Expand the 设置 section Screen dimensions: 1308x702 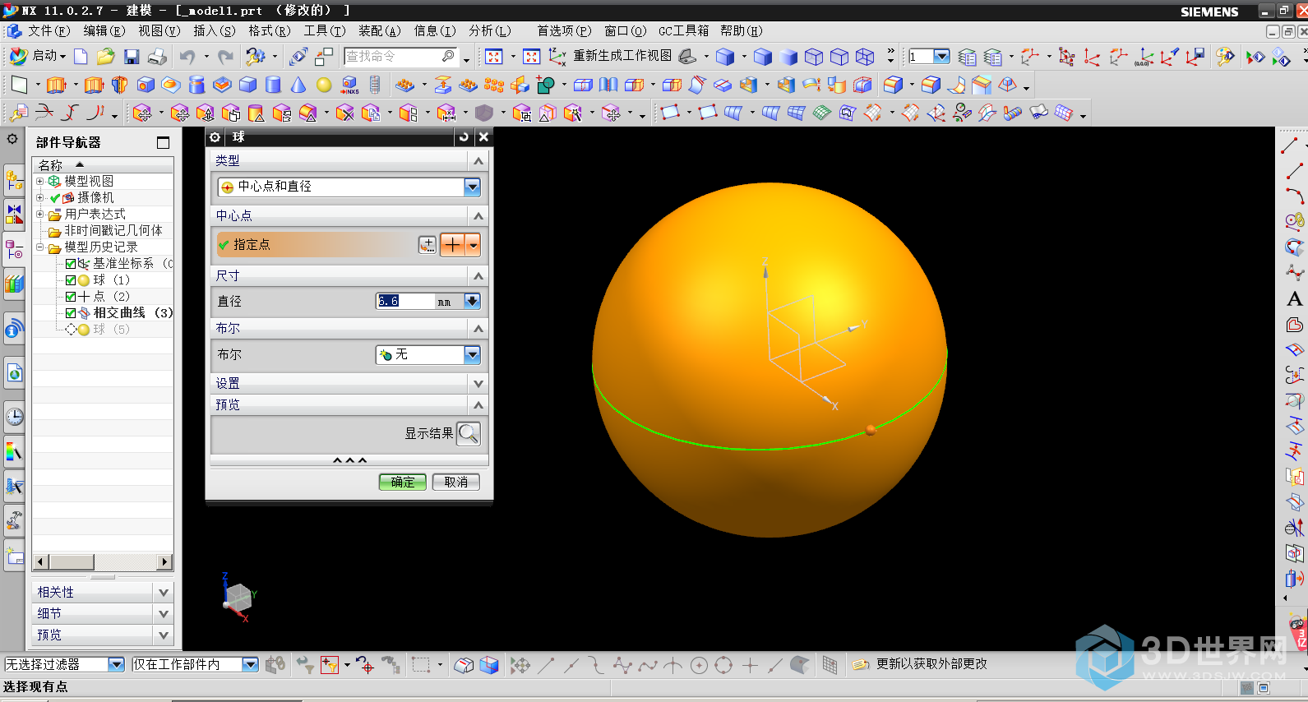pyautogui.click(x=478, y=384)
